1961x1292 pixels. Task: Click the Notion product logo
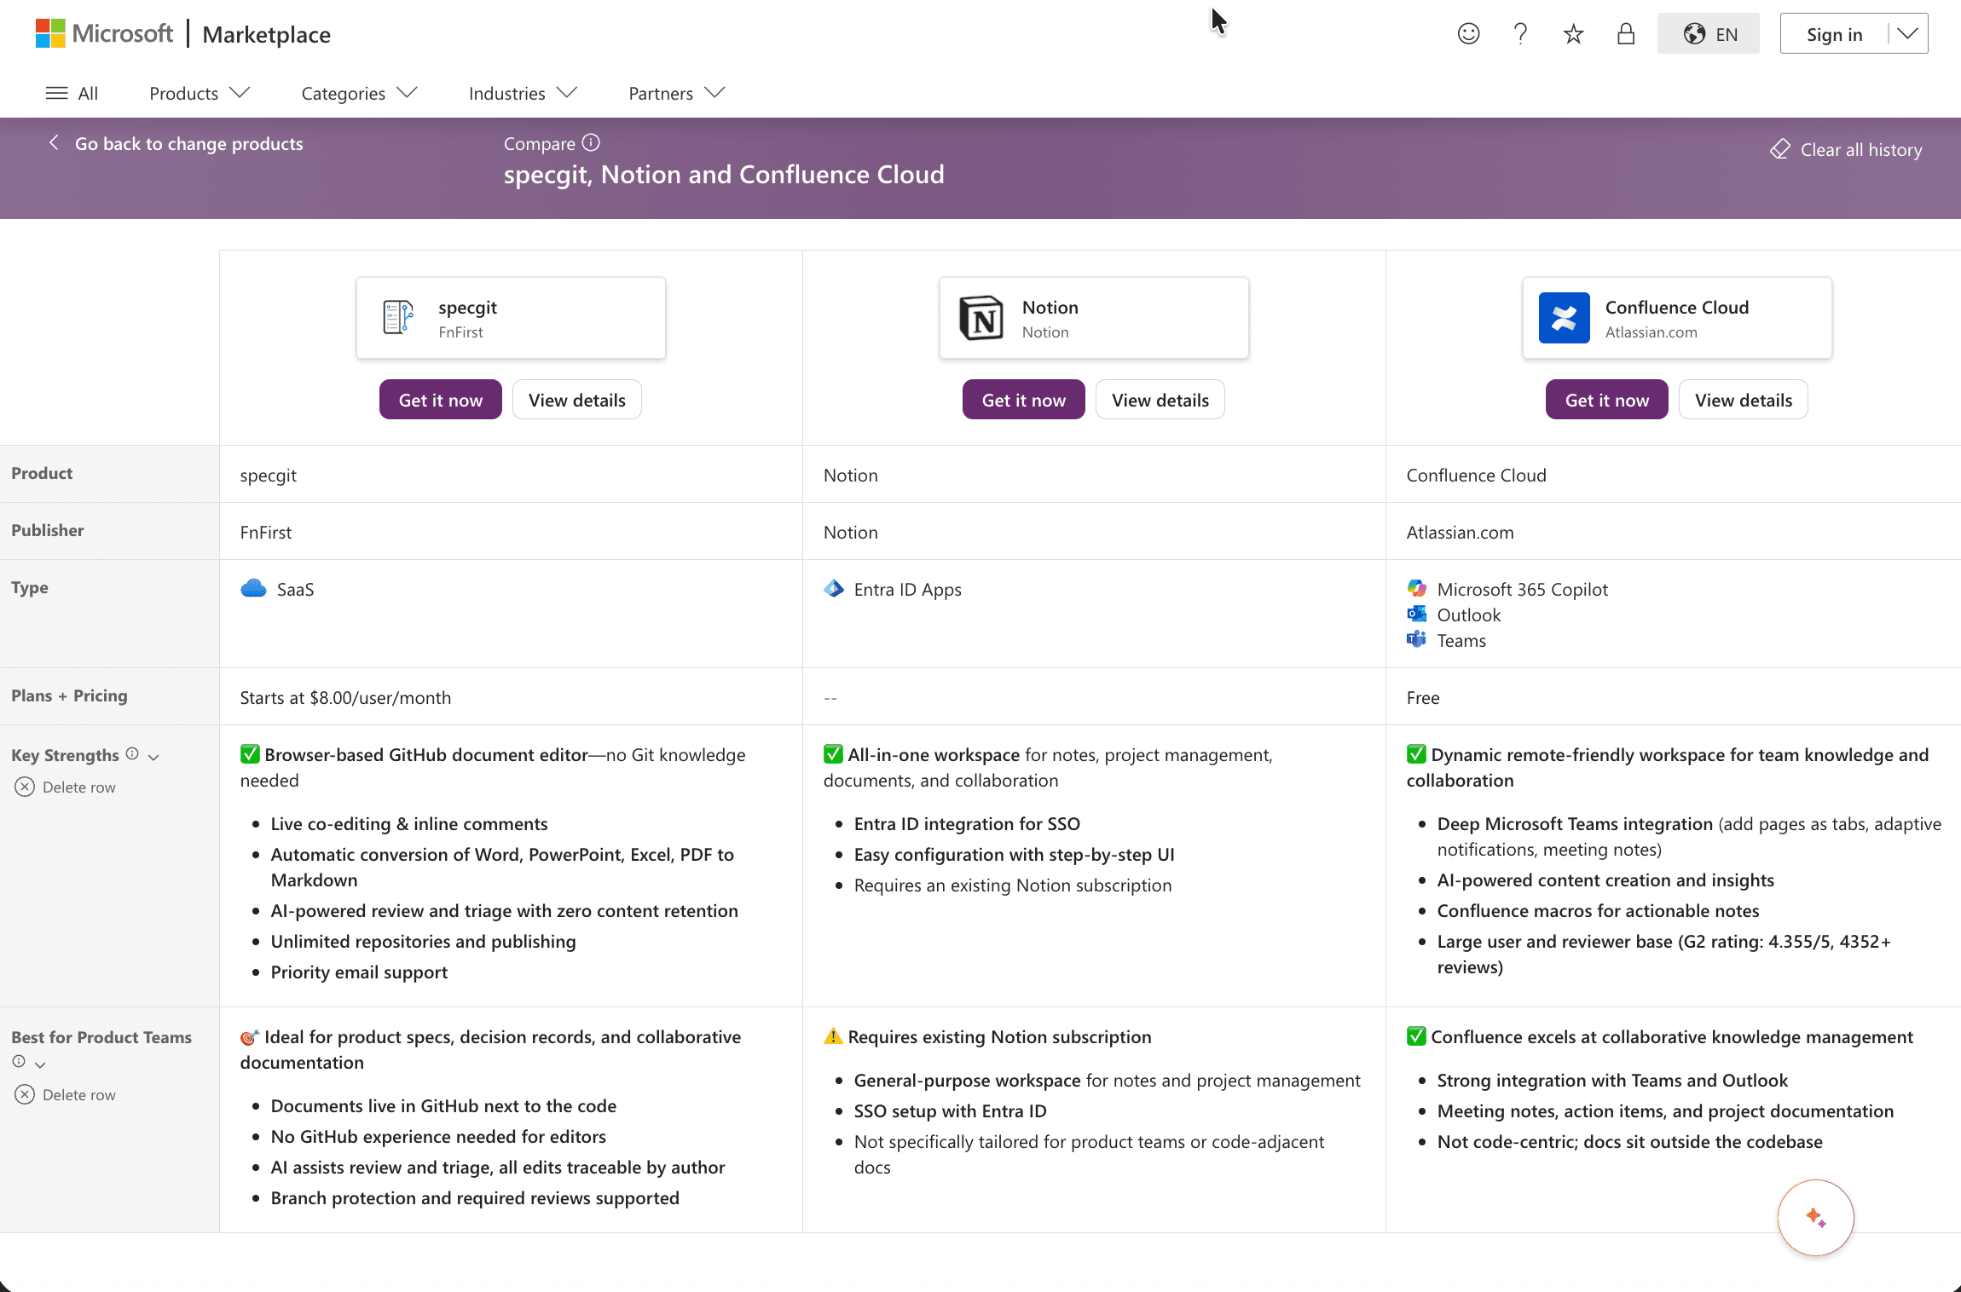tap(980, 318)
